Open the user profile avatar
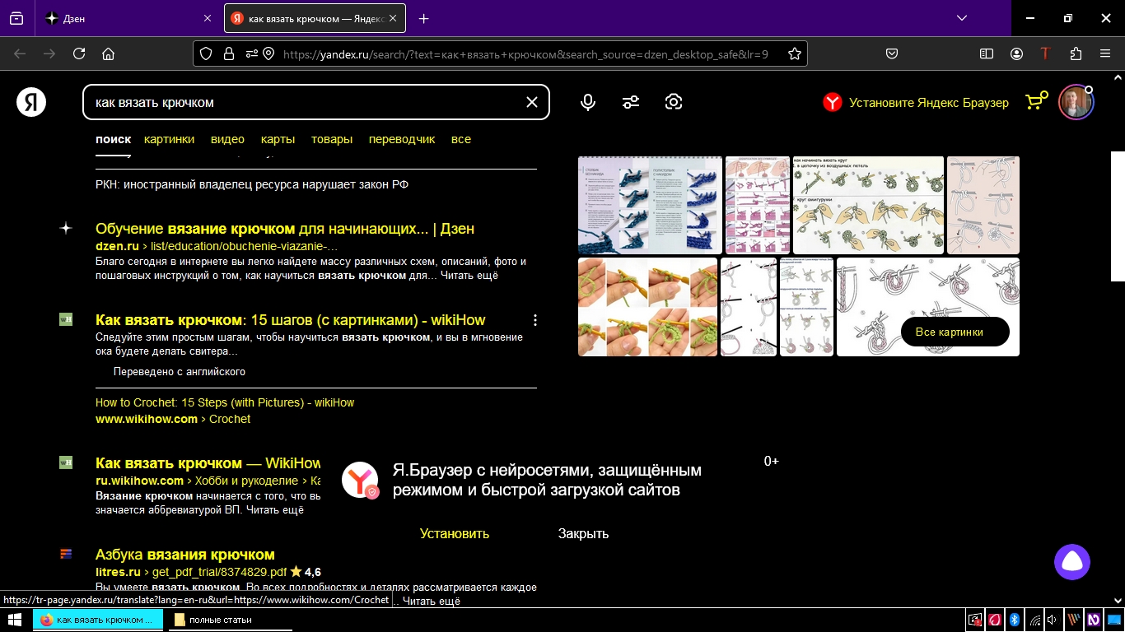The height and width of the screenshot is (632, 1125). coord(1076,102)
